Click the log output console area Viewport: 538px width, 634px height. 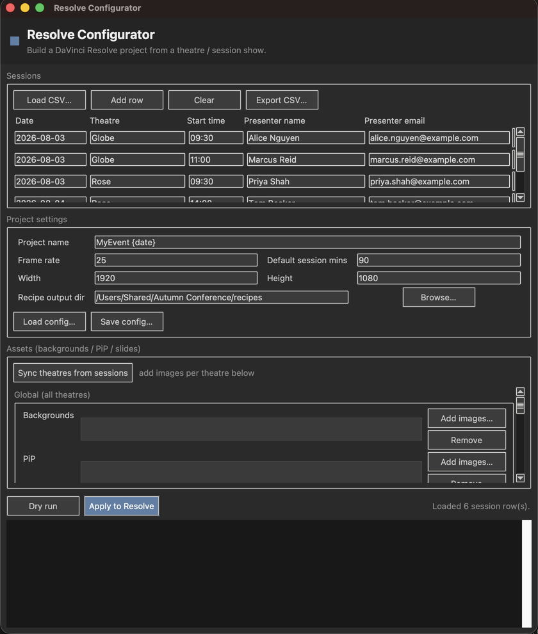pyautogui.click(x=264, y=573)
